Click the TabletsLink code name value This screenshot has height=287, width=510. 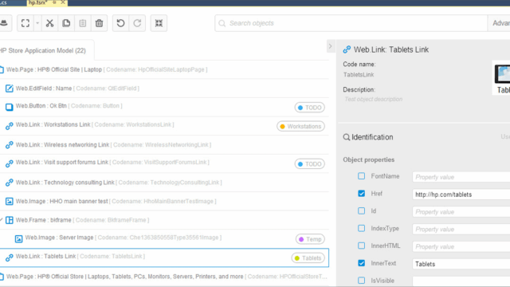click(x=359, y=74)
